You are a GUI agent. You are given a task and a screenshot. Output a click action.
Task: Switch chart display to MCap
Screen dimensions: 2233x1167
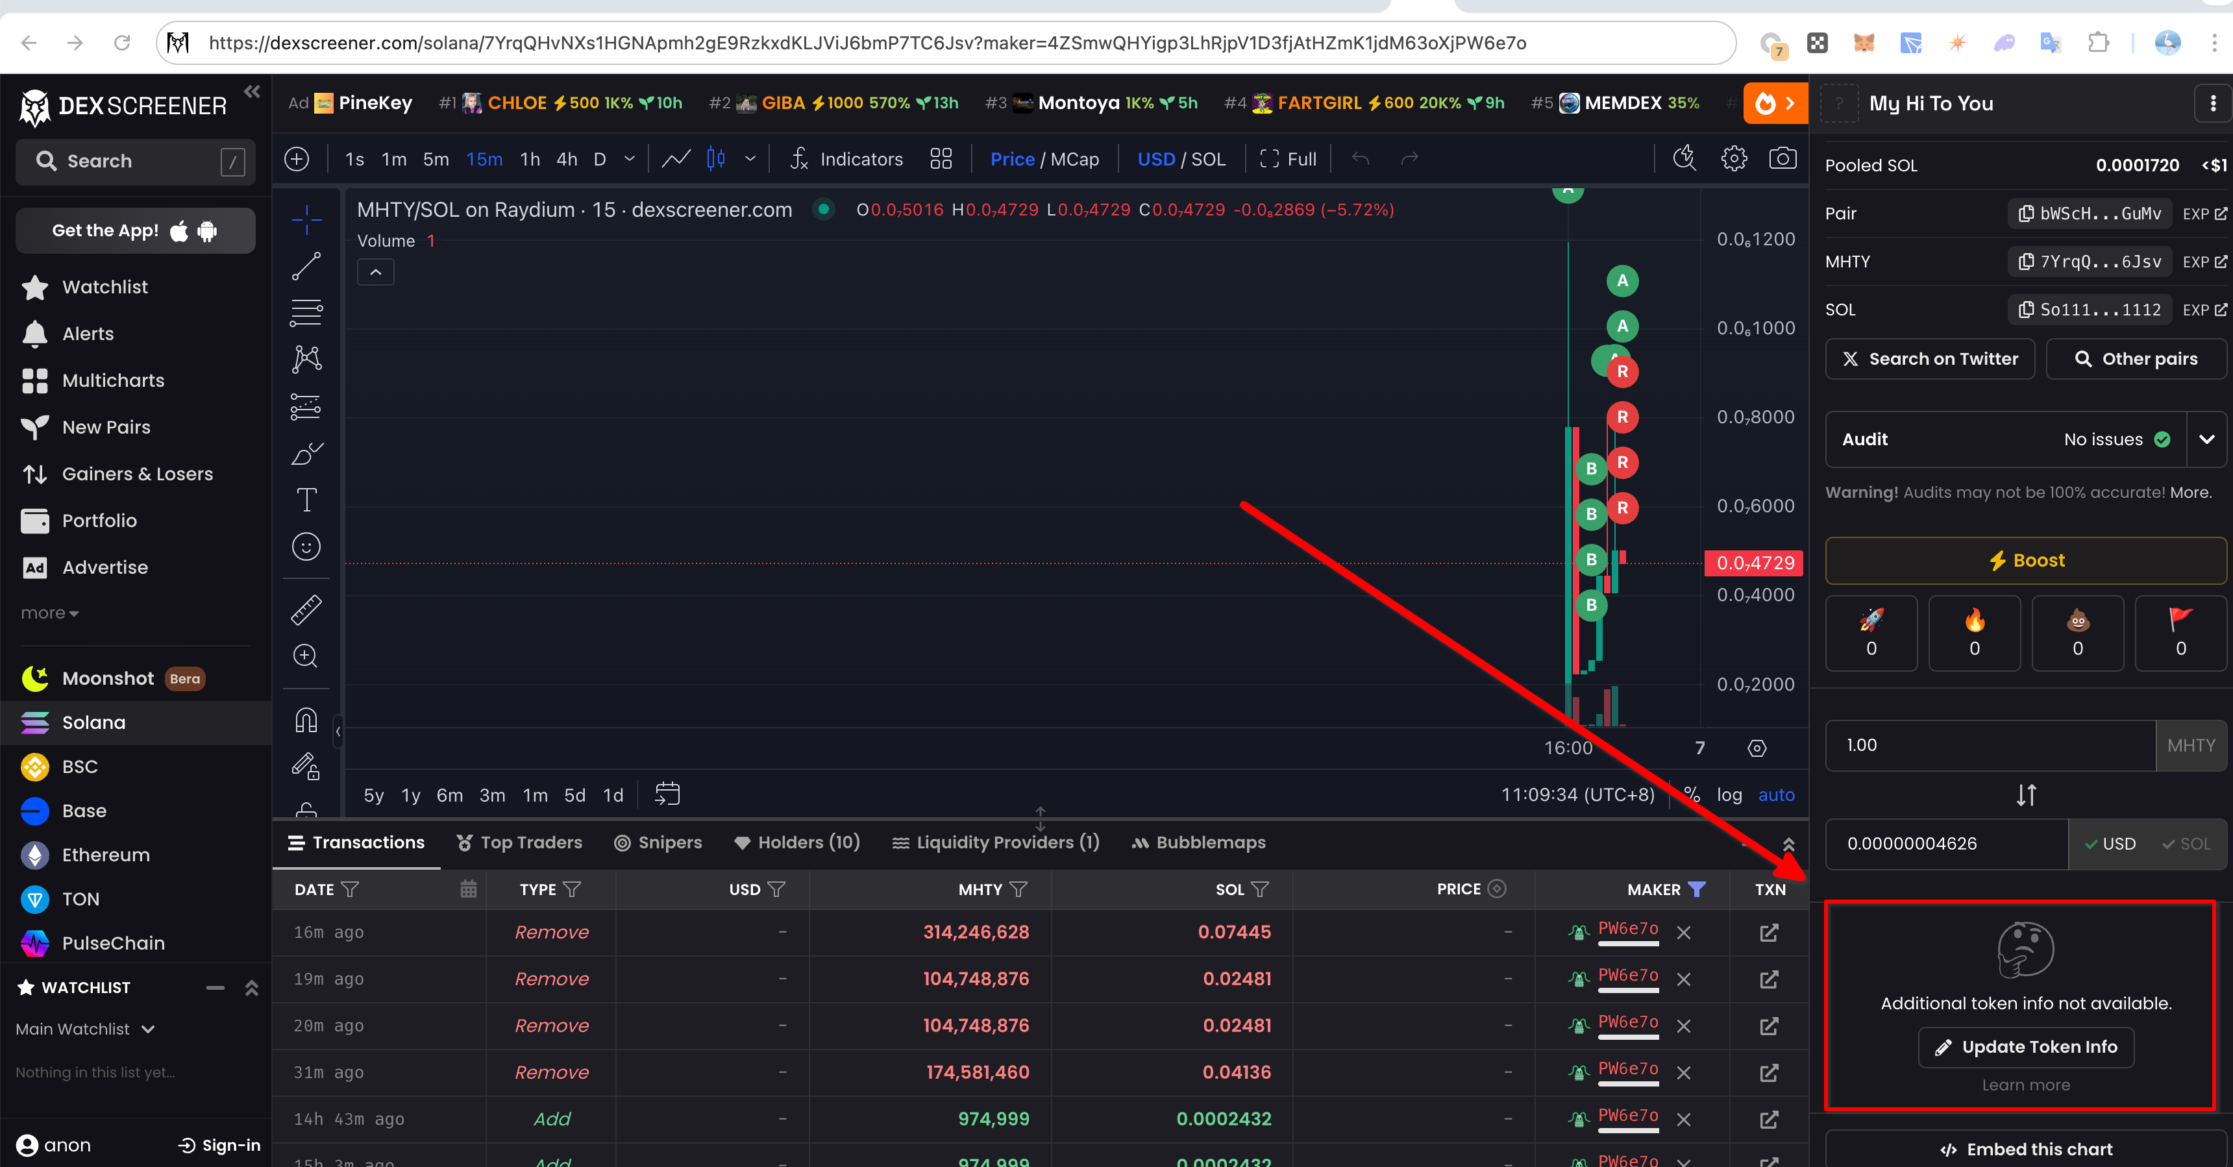tap(1075, 160)
